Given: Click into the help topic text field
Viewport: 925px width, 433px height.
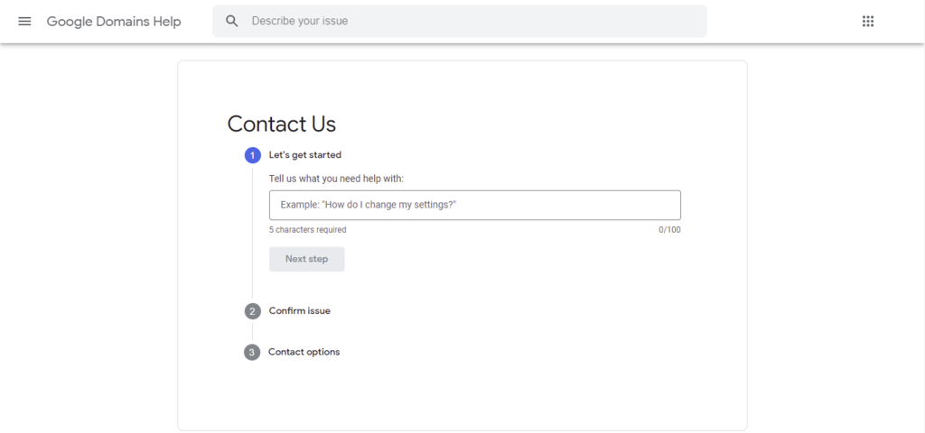Looking at the screenshot, I should [x=474, y=205].
